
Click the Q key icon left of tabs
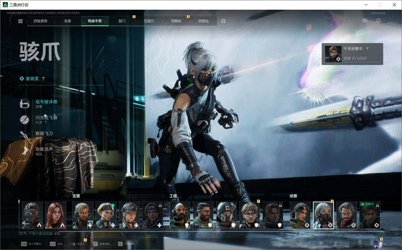click(20, 21)
